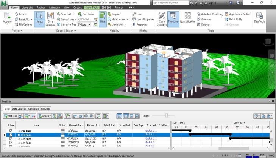Uncheck Active for 5th floor task

(x=11, y=143)
